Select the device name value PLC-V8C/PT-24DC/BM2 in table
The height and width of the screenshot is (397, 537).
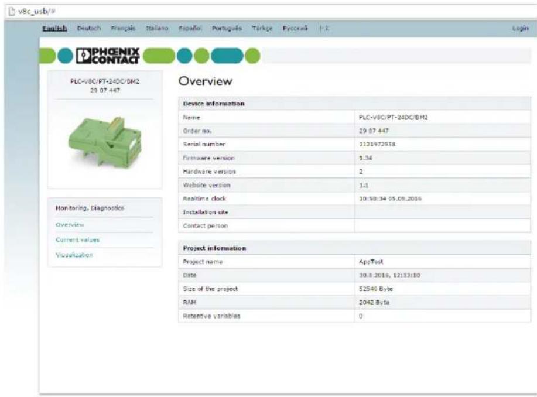click(393, 117)
